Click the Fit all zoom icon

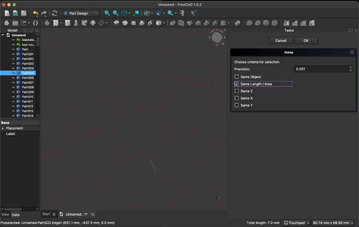pos(107,13)
